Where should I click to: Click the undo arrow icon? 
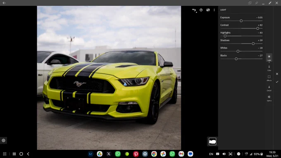coord(194,10)
